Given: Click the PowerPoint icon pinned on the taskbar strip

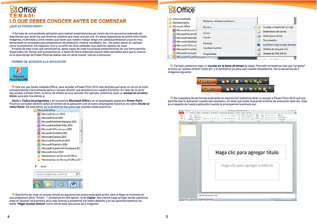Looking at the screenshot, I should pyautogui.click(x=265, y=89).
